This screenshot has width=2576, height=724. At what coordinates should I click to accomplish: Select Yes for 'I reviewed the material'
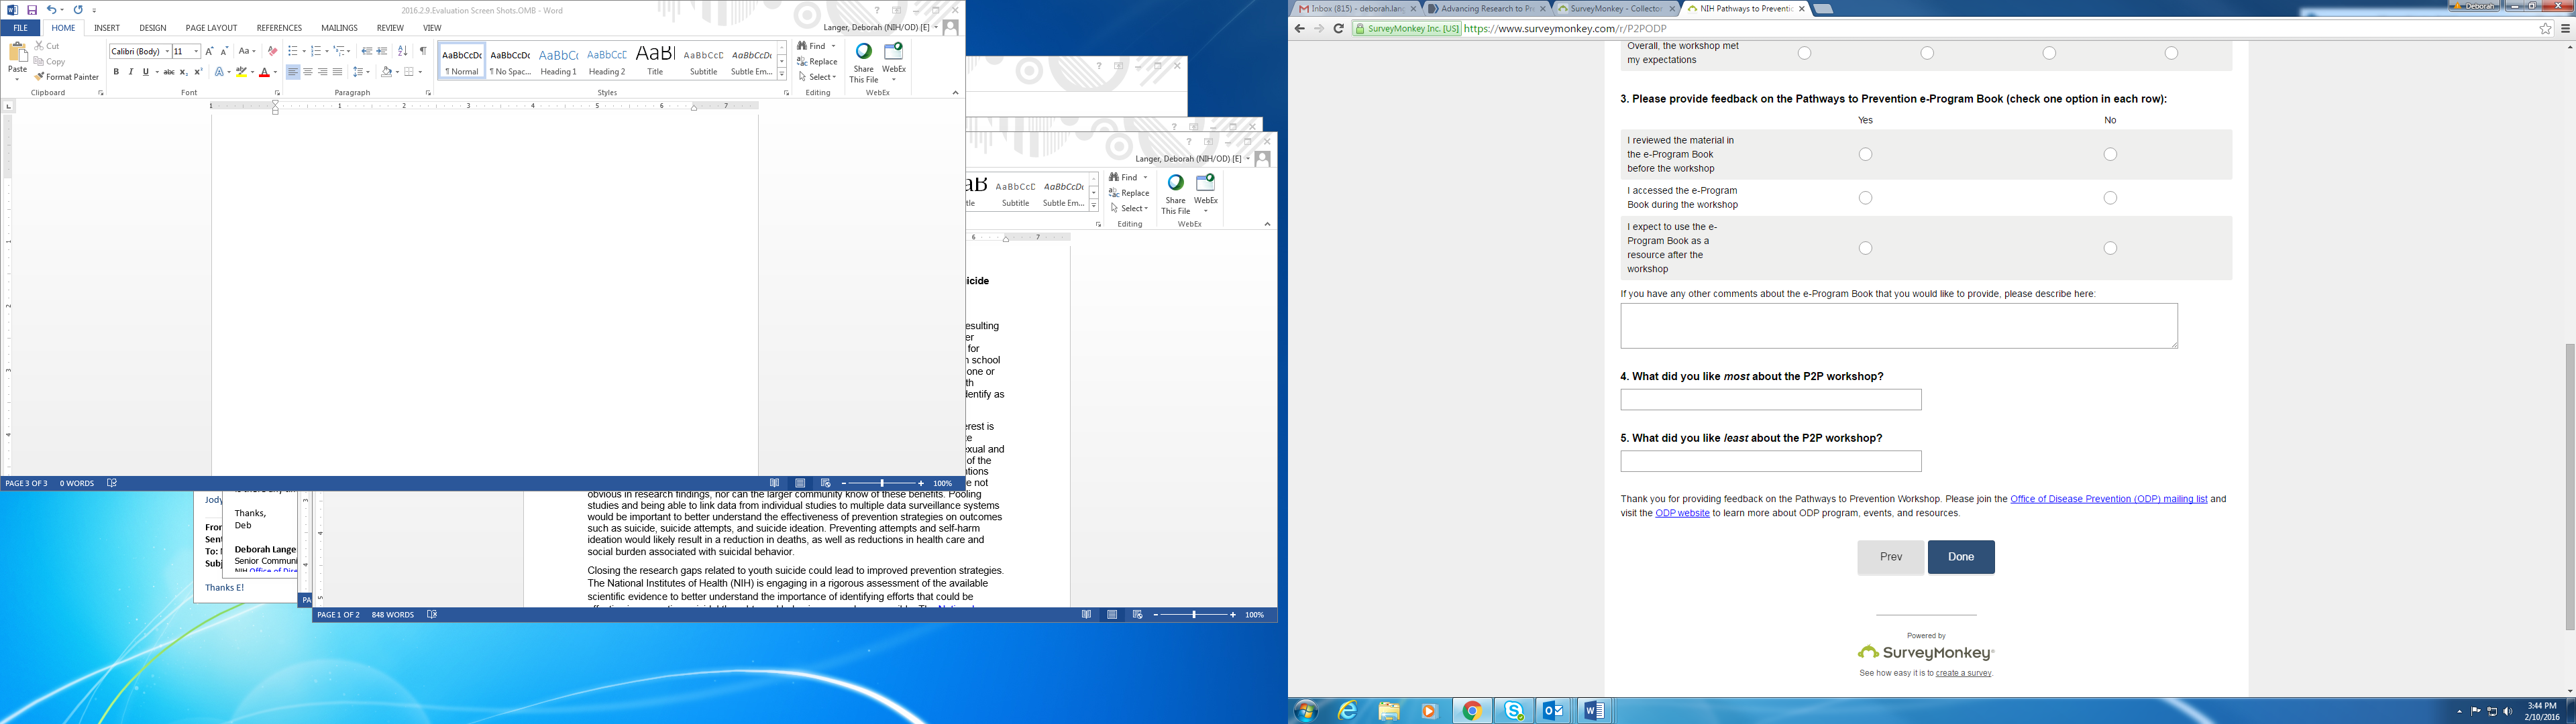[x=1865, y=154]
